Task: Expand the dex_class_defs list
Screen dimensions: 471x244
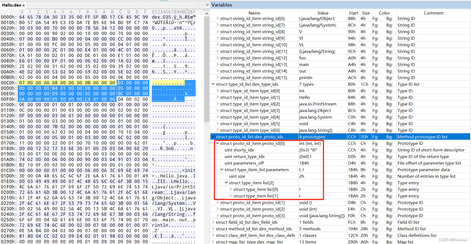Action: pyautogui.click(x=213, y=235)
